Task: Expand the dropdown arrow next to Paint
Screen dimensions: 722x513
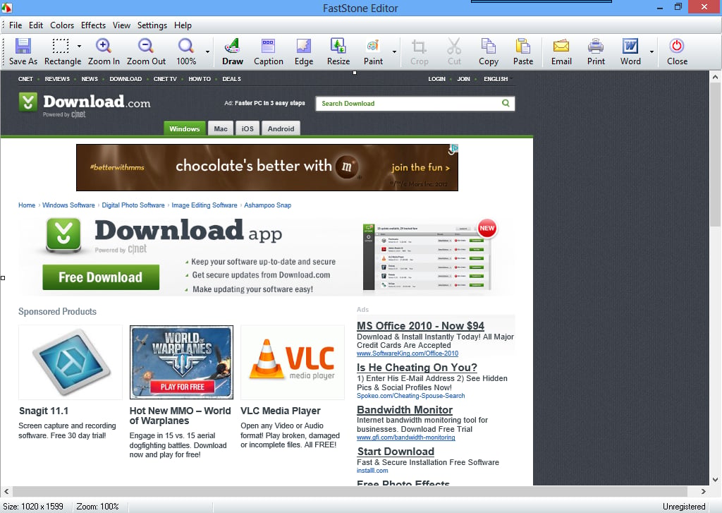Action: click(394, 52)
